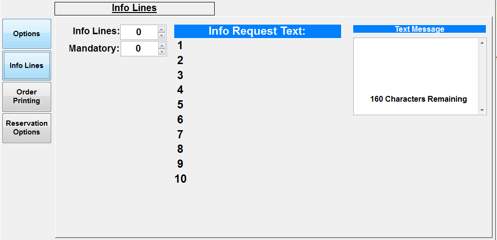Viewport: 497px width, 240px height.
Task: Click the Info Request Text header
Action: (x=257, y=31)
